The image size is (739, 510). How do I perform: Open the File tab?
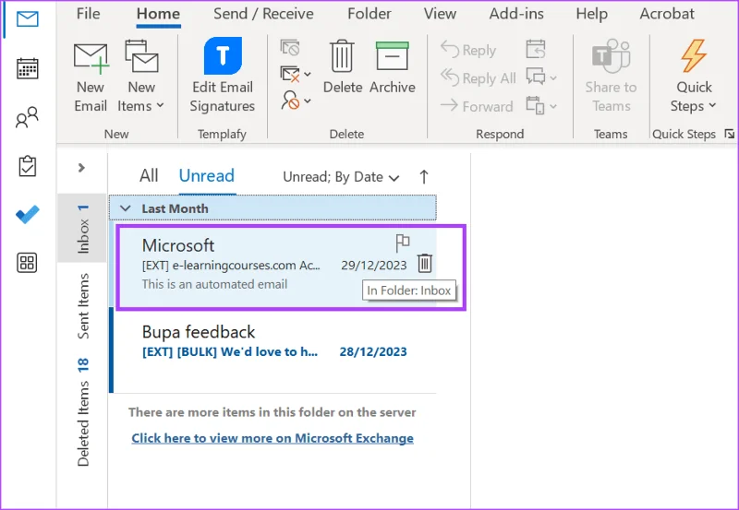click(x=88, y=14)
